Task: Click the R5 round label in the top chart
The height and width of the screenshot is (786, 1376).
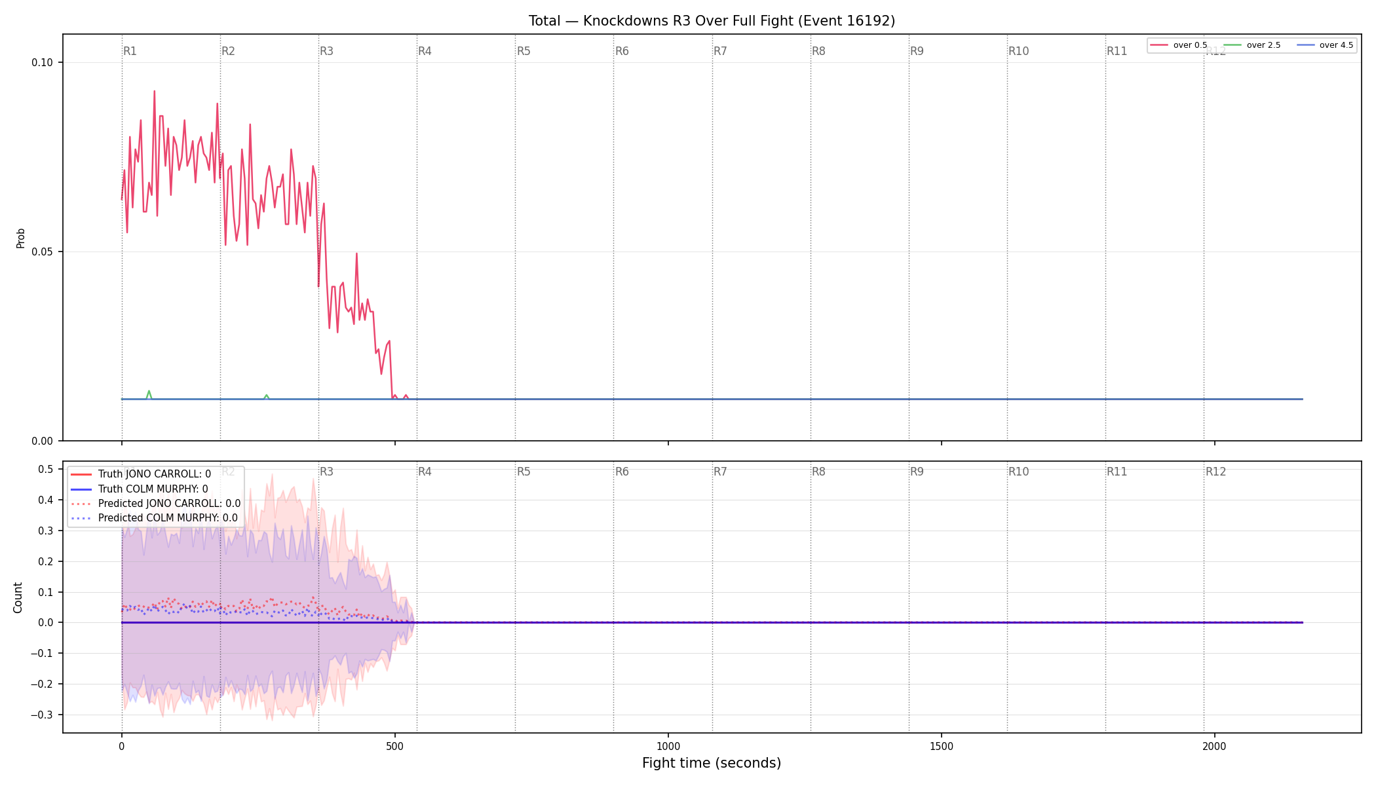Action: (524, 51)
